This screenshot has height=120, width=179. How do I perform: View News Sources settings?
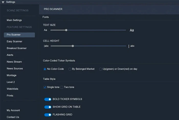(x=15, y=68)
